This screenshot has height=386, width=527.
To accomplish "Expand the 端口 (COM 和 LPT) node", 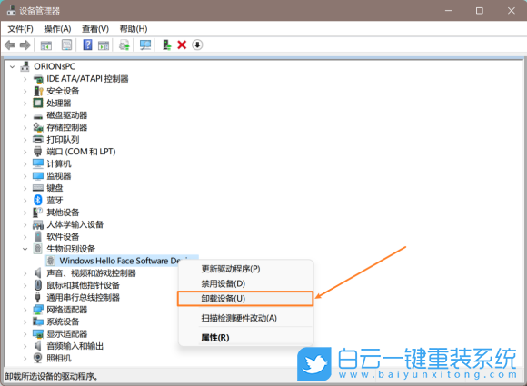I will click(x=25, y=152).
